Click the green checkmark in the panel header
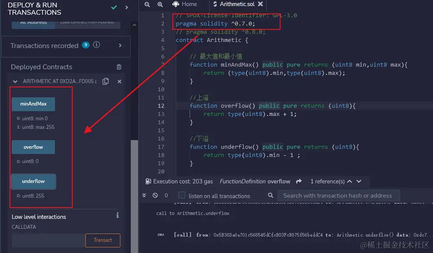Screen dimensions: 433x253 (x=114, y=7)
